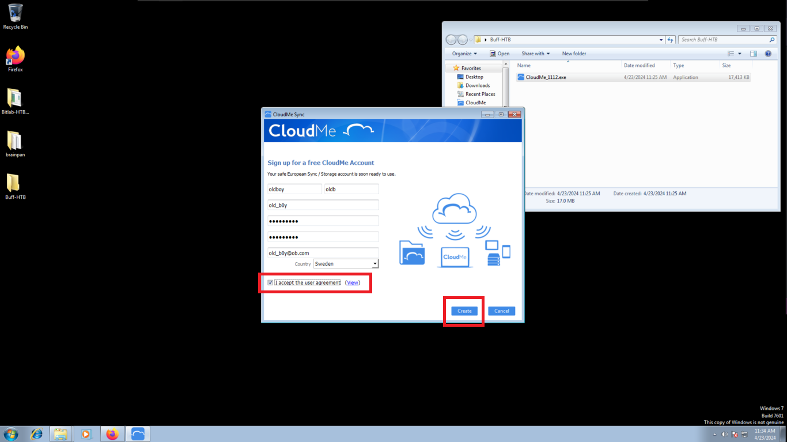Click the last name field containing oldb
This screenshot has height=442, width=787.
pos(351,189)
